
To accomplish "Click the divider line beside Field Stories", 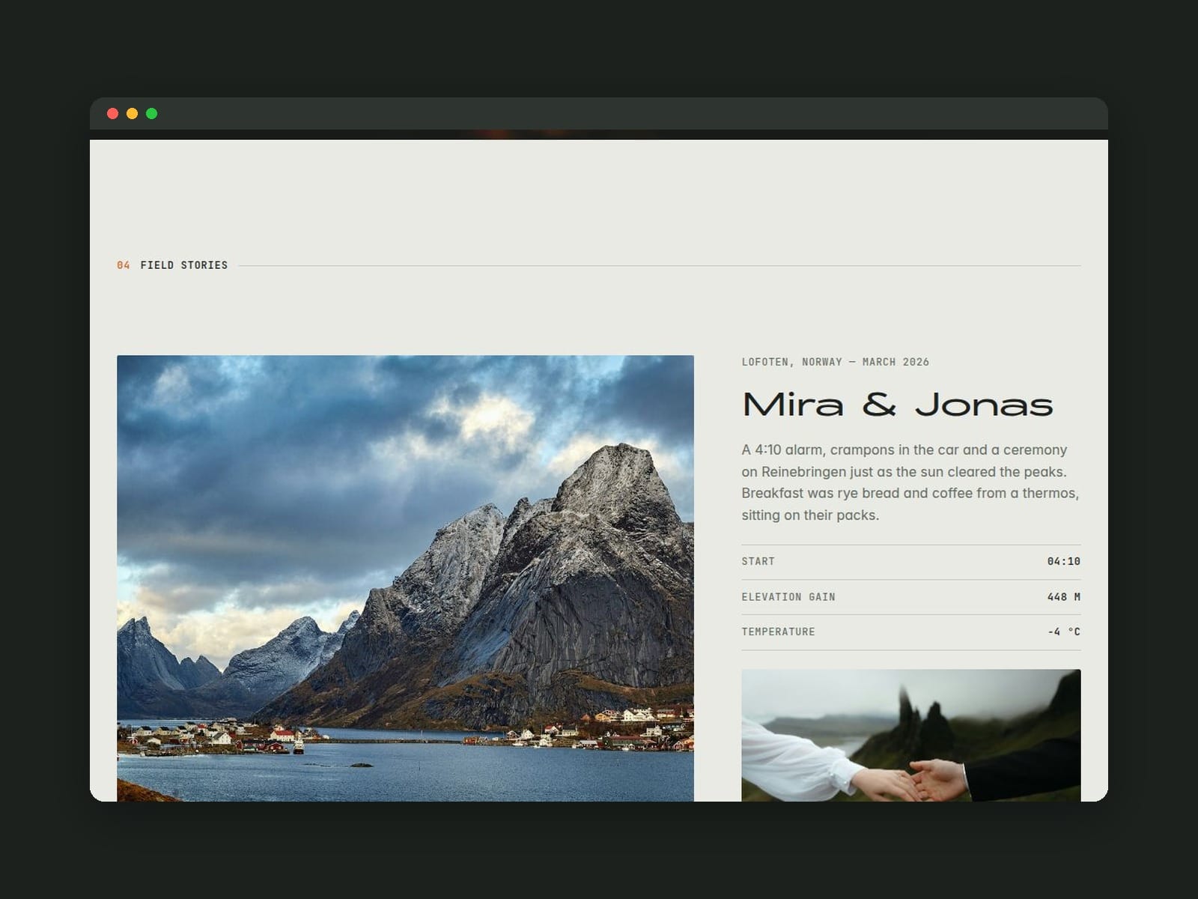I will pos(660,265).
